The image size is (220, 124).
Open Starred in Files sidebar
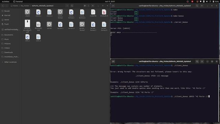click(11, 15)
